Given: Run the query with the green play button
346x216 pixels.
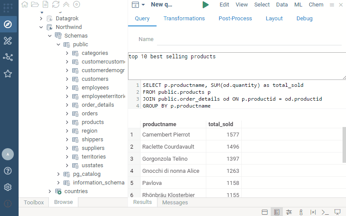Looking at the screenshot, I should [x=205, y=5].
